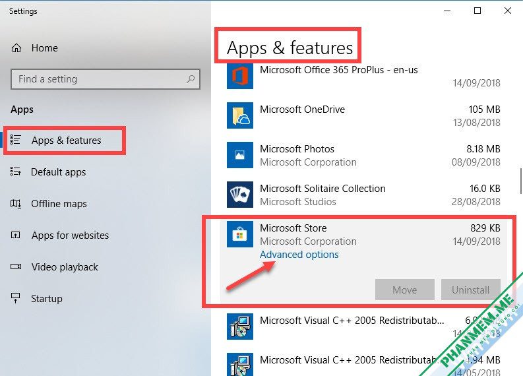The width and height of the screenshot is (523, 376).
Task: Click the Solitaire 16.0 KB size value
Action: tap(485, 189)
